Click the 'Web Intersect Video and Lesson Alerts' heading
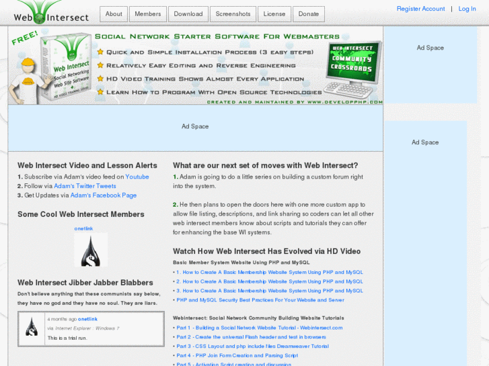 (87, 165)
